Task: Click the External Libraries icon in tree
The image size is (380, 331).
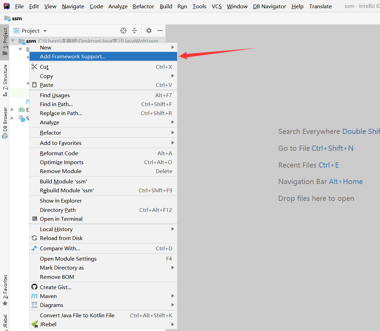Action: pos(22,110)
